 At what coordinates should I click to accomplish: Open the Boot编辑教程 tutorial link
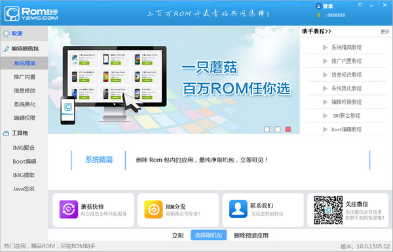coord(346,130)
